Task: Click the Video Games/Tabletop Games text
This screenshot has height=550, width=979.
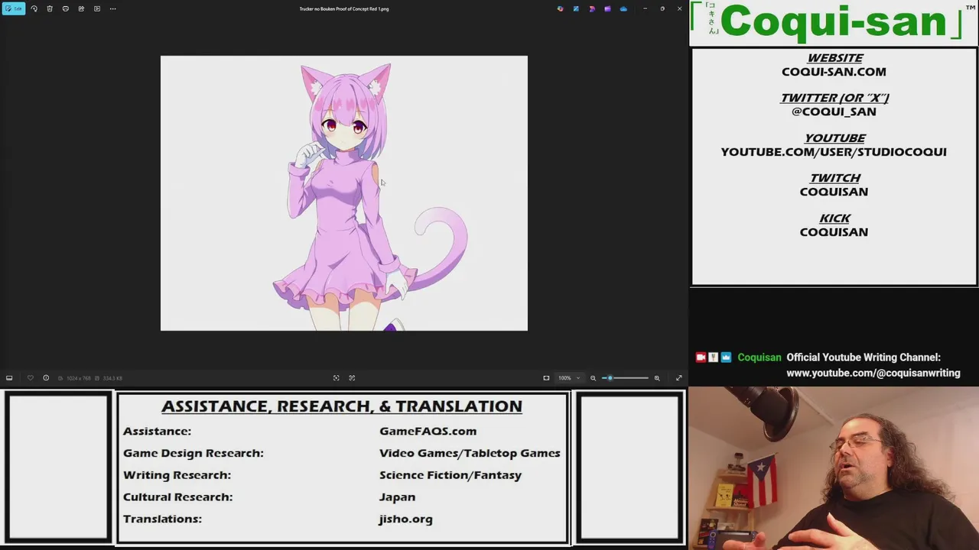Action: pyautogui.click(x=470, y=453)
